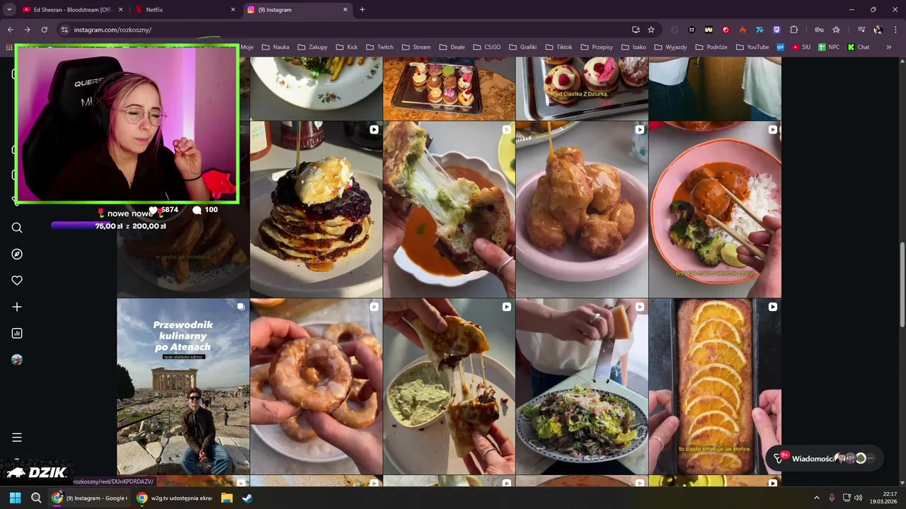
Task: Open the Przewodnik kulinarny po Atenach post
Action: pos(183,387)
